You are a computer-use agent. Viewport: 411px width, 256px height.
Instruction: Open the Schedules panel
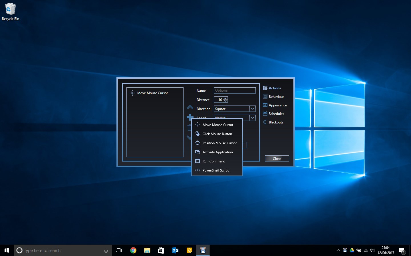tap(276, 113)
